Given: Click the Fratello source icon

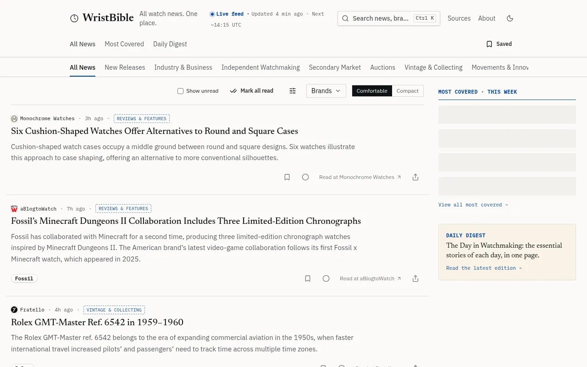Looking at the screenshot, I should click(14, 310).
